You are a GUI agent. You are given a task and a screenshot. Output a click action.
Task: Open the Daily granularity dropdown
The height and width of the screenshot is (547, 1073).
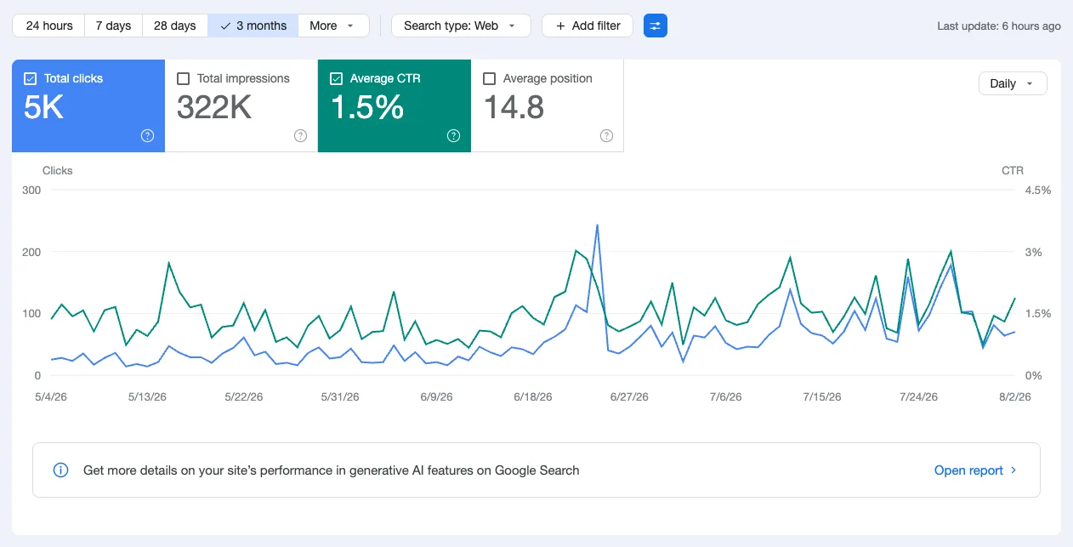1013,83
